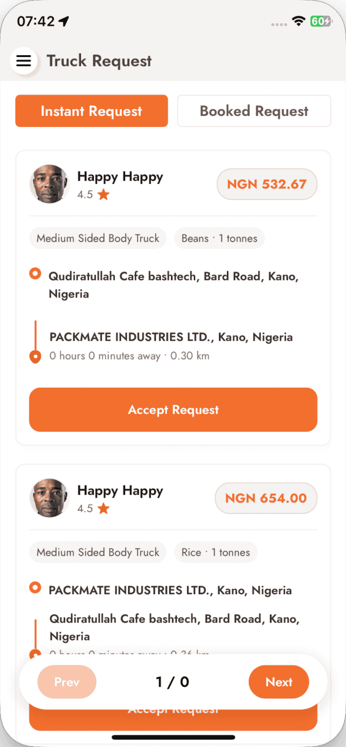Screen dimensions: 346x747
Task: Go to Next page of requests
Action: coord(279,682)
